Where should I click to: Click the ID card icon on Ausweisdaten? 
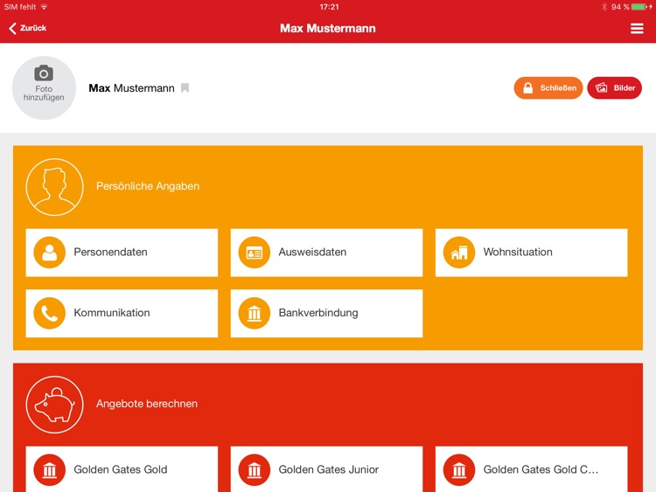(254, 253)
